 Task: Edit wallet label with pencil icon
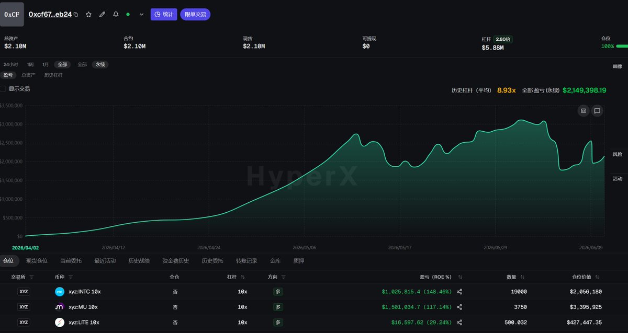pyautogui.click(x=102, y=15)
